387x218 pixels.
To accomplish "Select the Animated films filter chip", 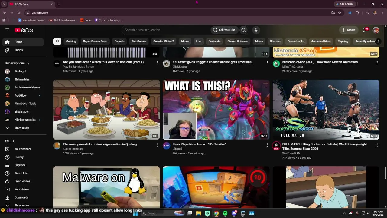I will coord(321,41).
